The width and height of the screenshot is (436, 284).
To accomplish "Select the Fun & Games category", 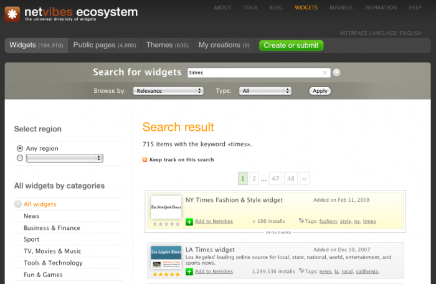I will pos(43,275).
